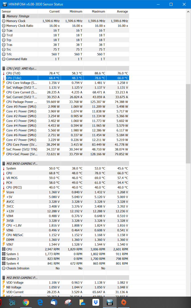Viewport: 191px width, 308px height.
Task: Select the System temperature row
Action: (x=65, y=168)
